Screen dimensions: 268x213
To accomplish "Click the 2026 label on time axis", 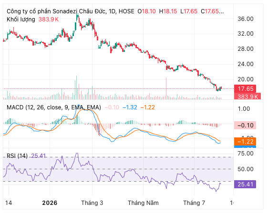I will click(50, 203).
